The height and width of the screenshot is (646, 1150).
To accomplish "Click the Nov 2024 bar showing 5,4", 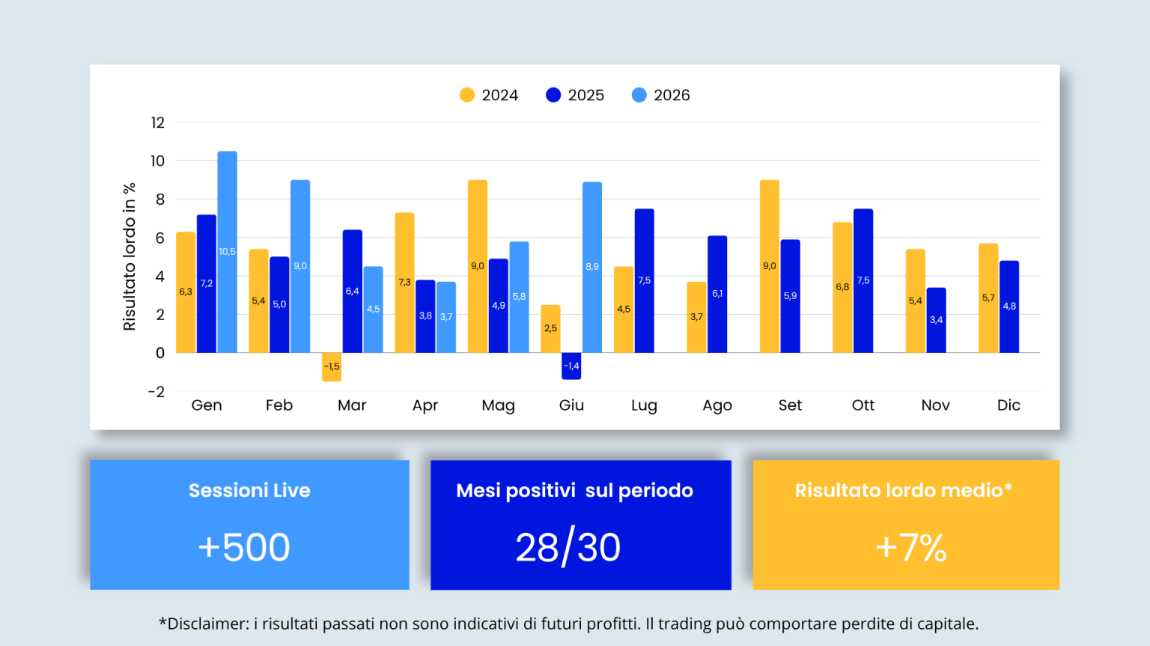I will (x=916, y=301).
